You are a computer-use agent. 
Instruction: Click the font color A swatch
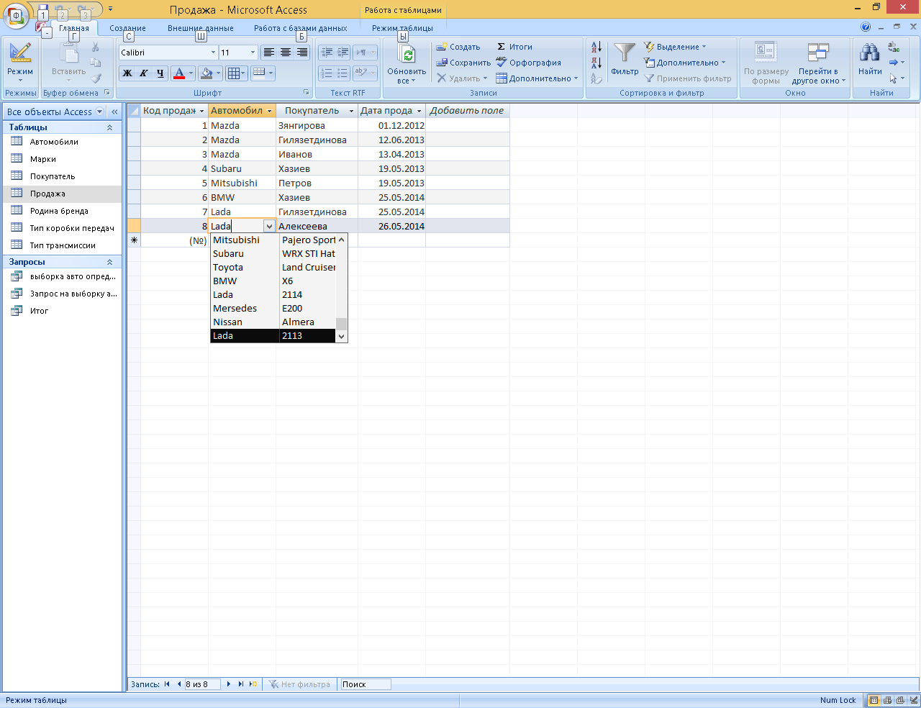pos(179,73)
